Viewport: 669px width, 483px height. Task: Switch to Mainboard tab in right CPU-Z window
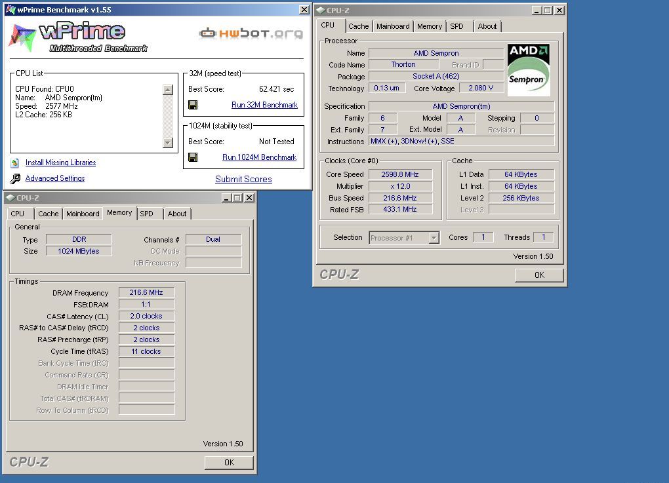(393, 26)
